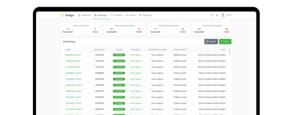
Task: Open the Bookings menu tab
Action: click(101, 15)
